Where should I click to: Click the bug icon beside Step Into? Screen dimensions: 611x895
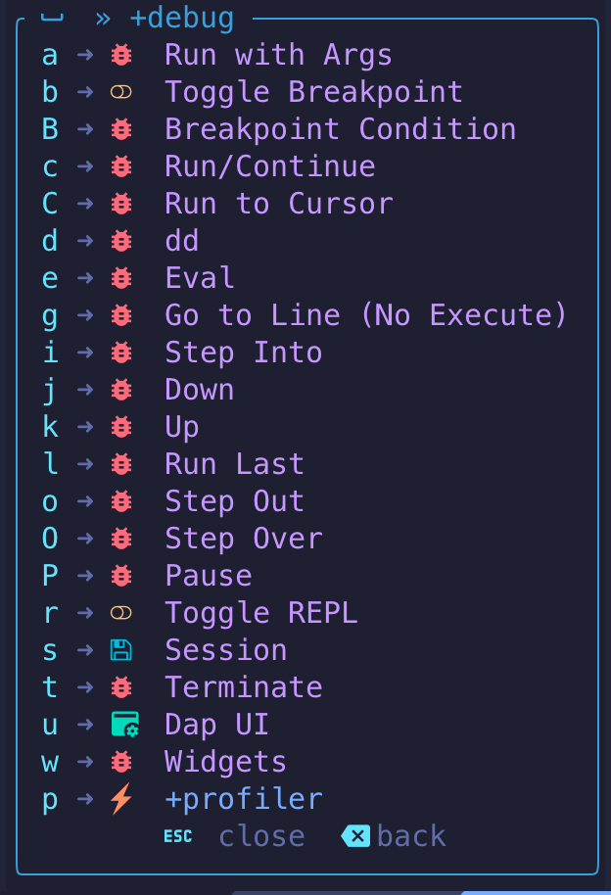click(x=121, y=353)
